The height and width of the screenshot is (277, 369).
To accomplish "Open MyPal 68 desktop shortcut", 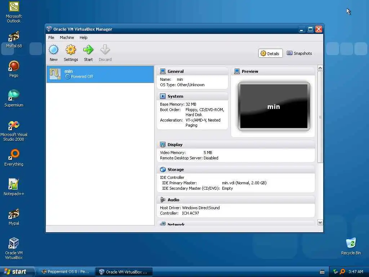I will coord(14,40).
